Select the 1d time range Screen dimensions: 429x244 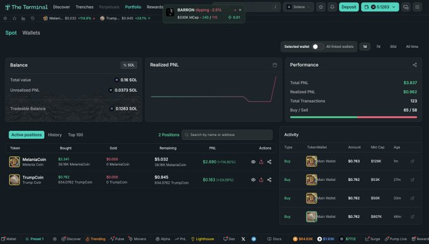365,47
